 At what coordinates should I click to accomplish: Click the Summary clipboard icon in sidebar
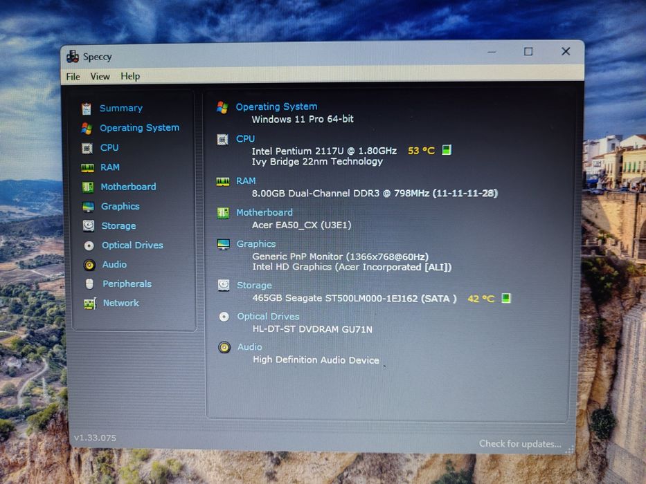pyautogui.click(x=87, y=109)
